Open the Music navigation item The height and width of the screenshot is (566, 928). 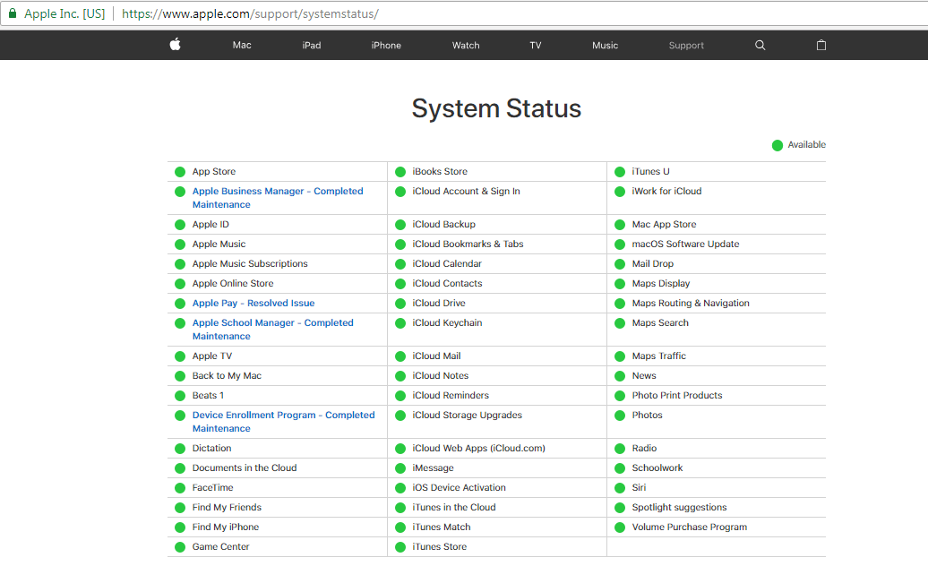tap(606, 45)
